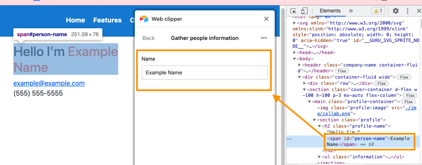Click the flex badge next to main profile-container

coord(408,102)
